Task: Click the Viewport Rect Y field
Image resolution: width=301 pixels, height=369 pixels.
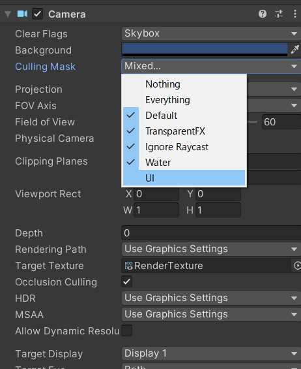Action: 218,194
